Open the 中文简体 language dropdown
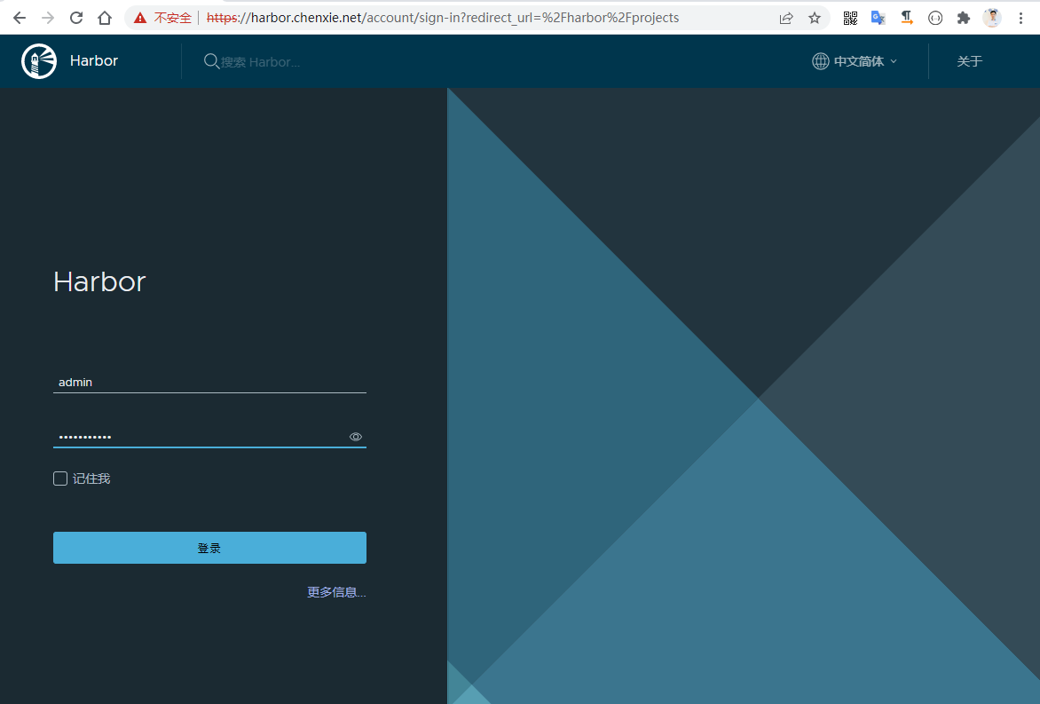The image size is (1040, 704). (x=865, y=61)
